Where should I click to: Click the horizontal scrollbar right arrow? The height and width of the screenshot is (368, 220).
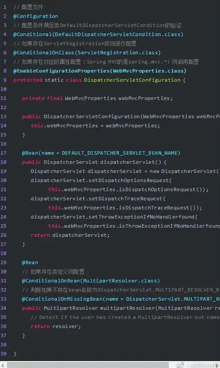(217, 365)
